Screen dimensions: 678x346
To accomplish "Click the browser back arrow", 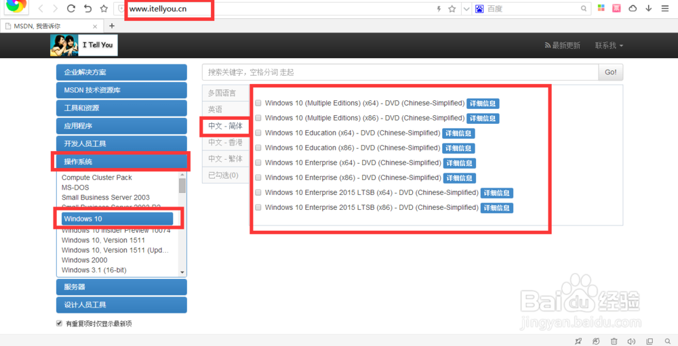I will click(x=41, y=9).
